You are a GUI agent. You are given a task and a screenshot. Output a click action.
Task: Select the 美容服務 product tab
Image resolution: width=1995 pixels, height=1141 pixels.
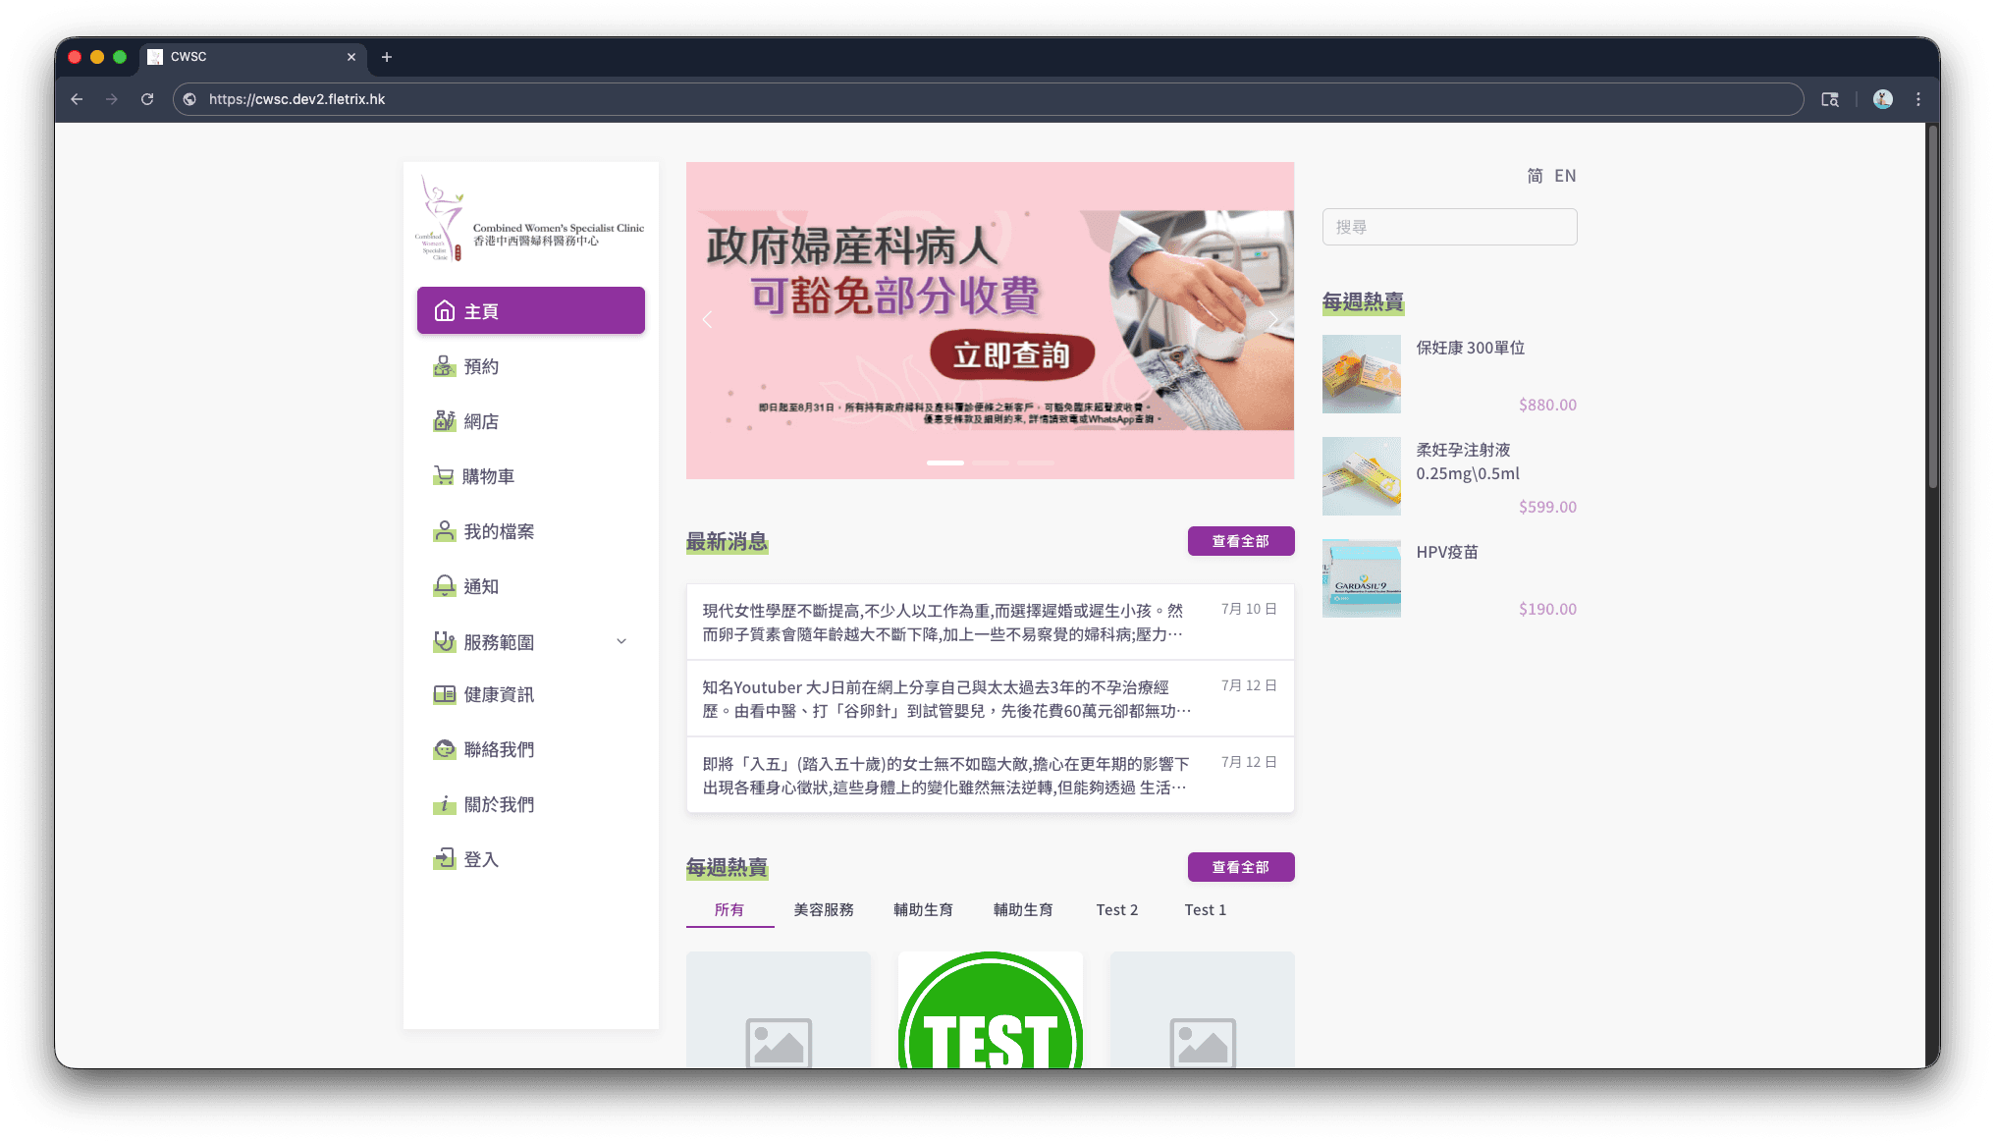point(823,910)
